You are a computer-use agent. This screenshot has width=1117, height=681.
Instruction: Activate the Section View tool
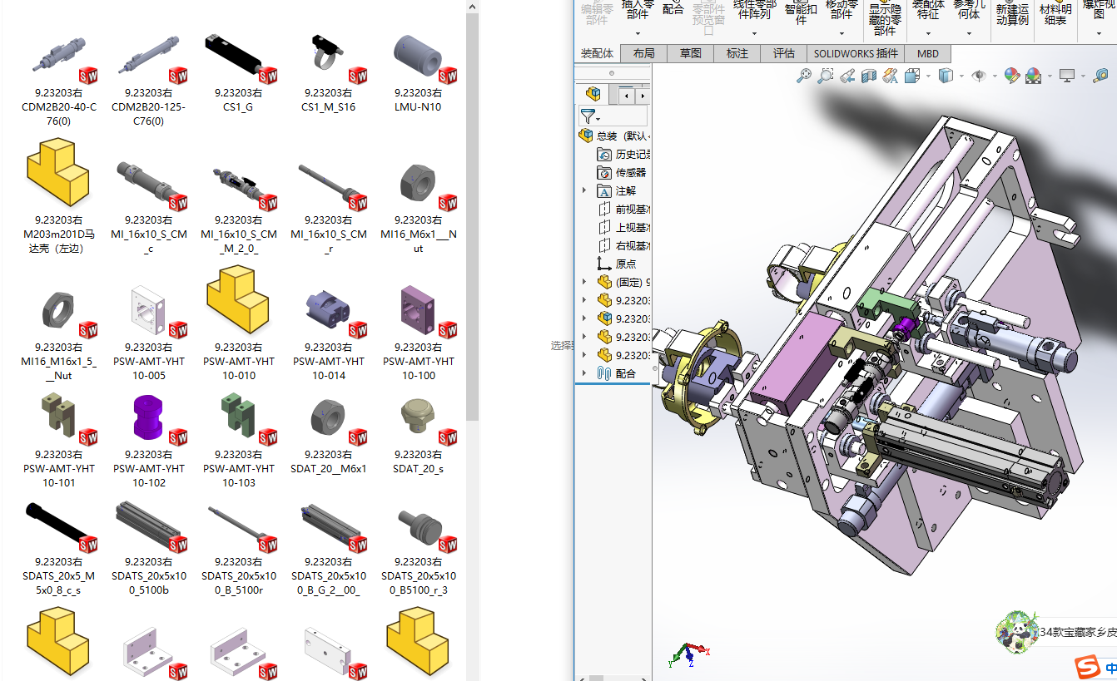pyautogui.click(x=869, y=76)
